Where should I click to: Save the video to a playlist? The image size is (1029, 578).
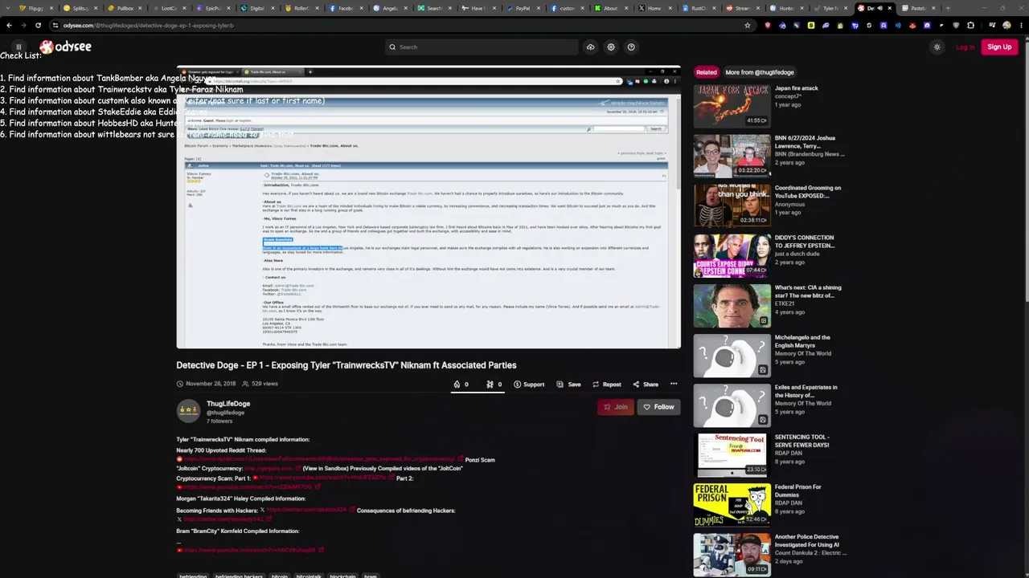pos(568,385)
